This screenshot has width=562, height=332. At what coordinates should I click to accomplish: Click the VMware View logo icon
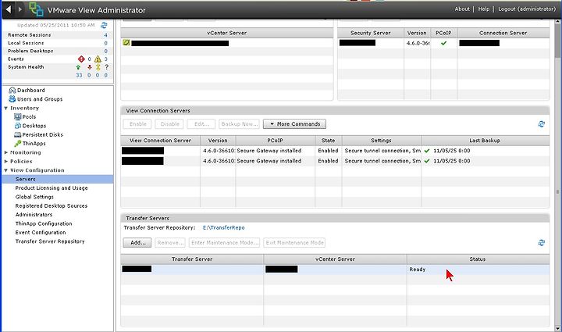click(x=36, y=9)
